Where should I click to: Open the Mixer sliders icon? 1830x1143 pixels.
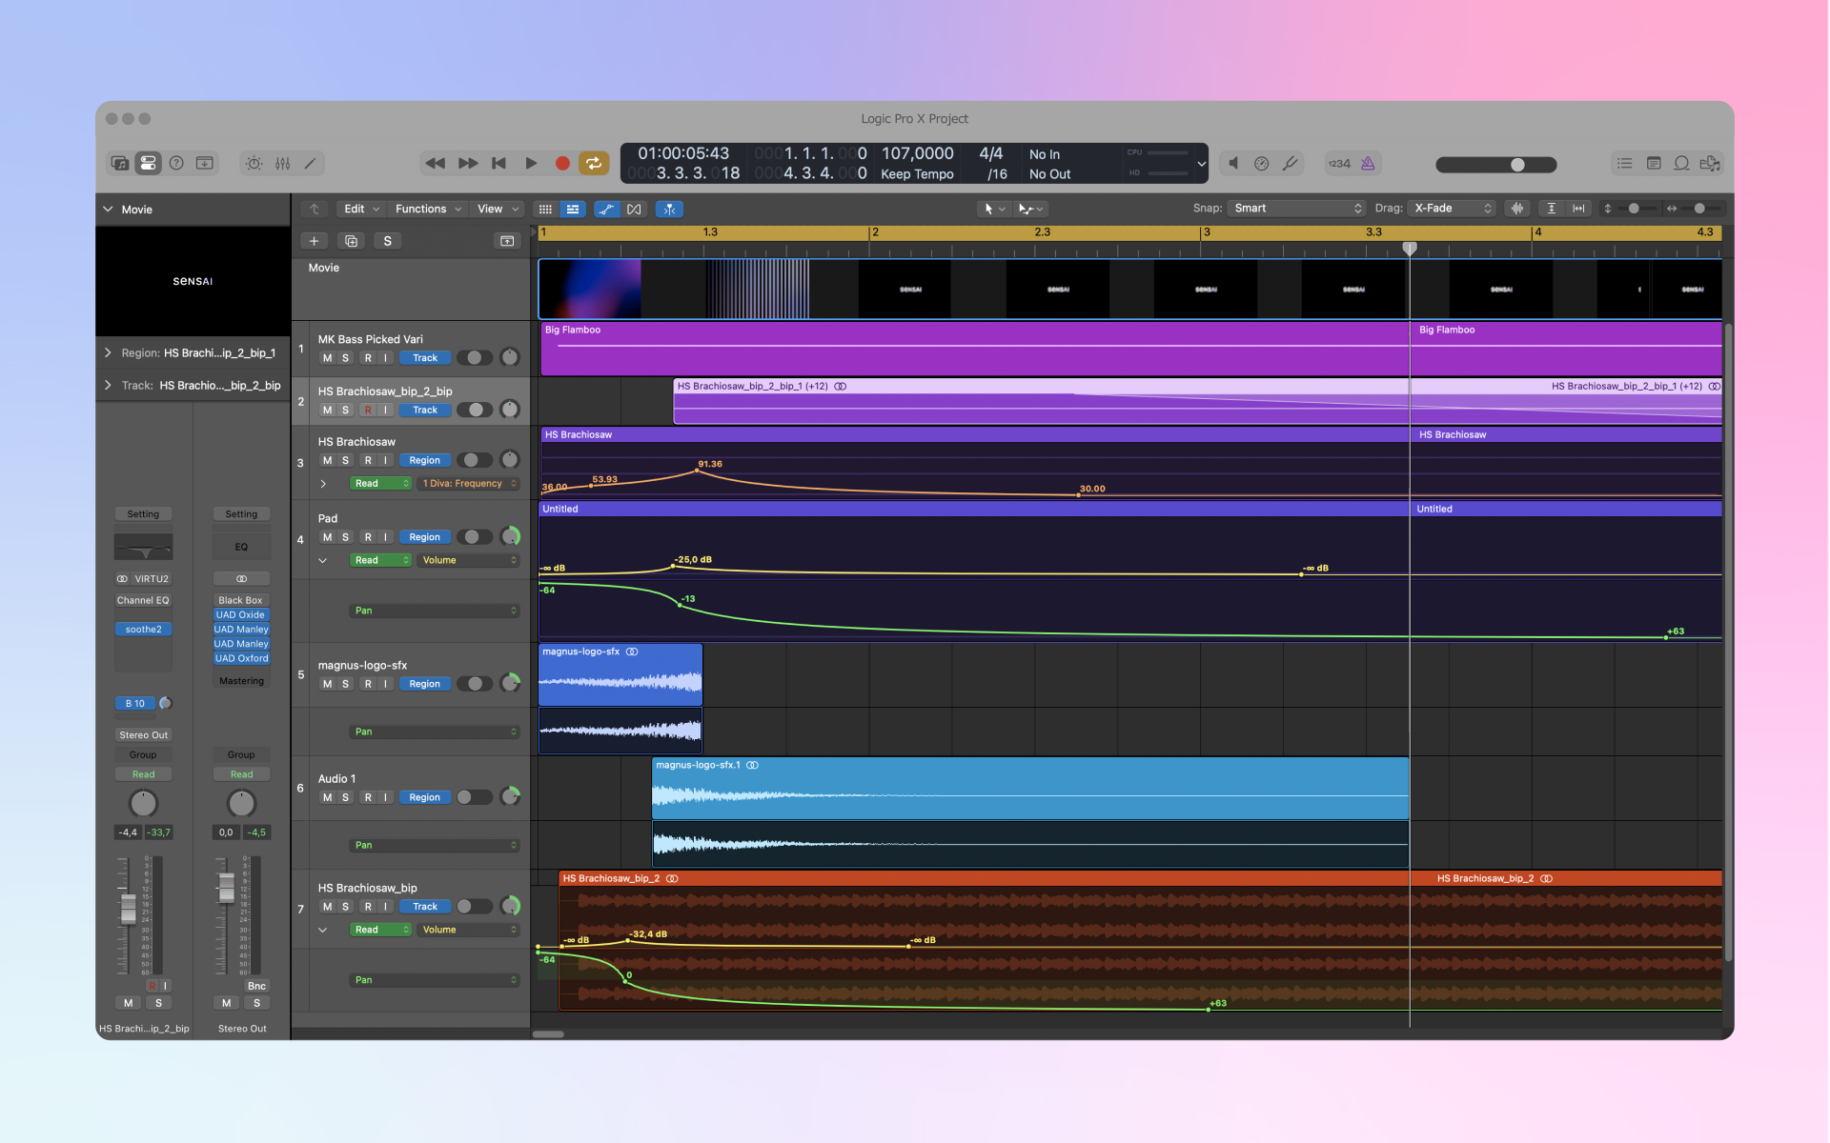[283, 164]
